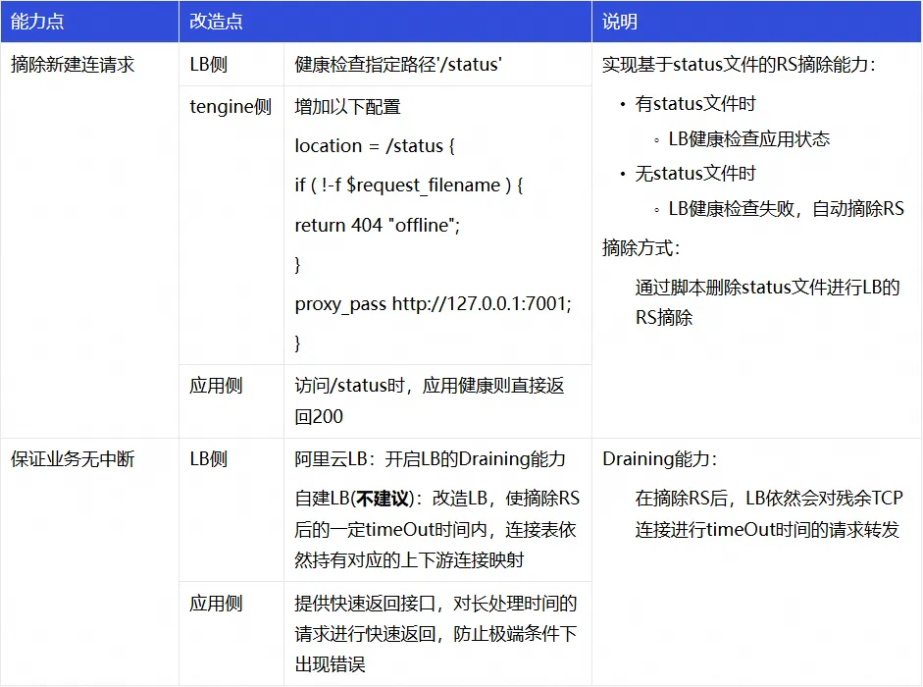
Task: Click the 增加以下配置 line
Action: (x=347, y=107)
